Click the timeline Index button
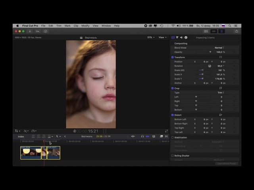The height and width of the screenshot is (190, 254). (x=21, y=137)
